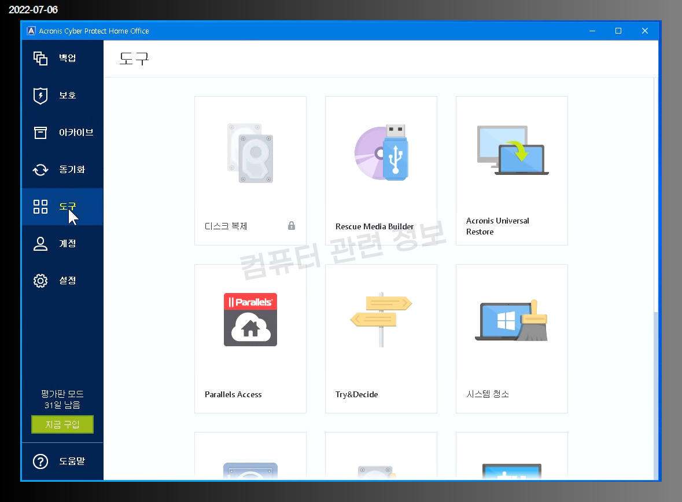Viewport: 682px width, 502px height.
Task: Click the Rescue Media Builder USB icon
Action: pos(381,152)
